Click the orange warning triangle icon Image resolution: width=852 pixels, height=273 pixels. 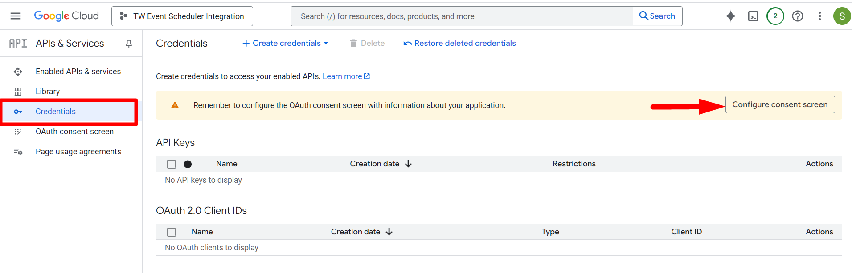click(175, 105)
